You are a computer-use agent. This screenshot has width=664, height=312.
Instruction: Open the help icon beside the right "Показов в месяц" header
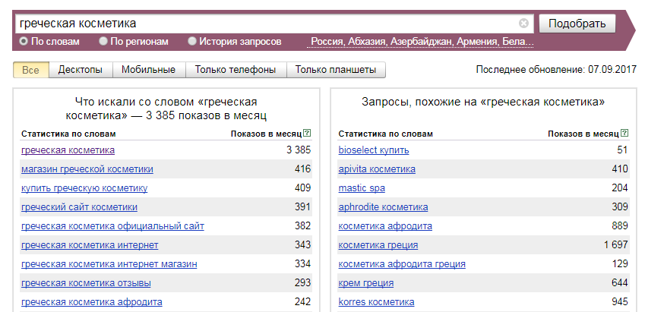click(x=624, y=134)
